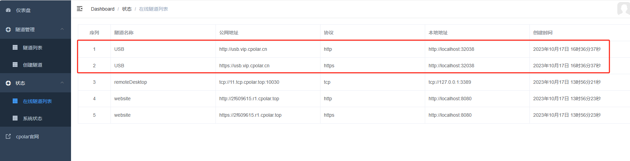This screenshot has width=630, height=161.
Task: Click the https://2f609615.r1.cpolar.top address
Action: 250,115
